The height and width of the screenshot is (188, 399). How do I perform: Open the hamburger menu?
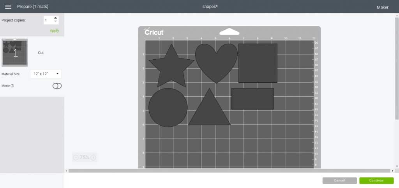[x=8, y=7]
